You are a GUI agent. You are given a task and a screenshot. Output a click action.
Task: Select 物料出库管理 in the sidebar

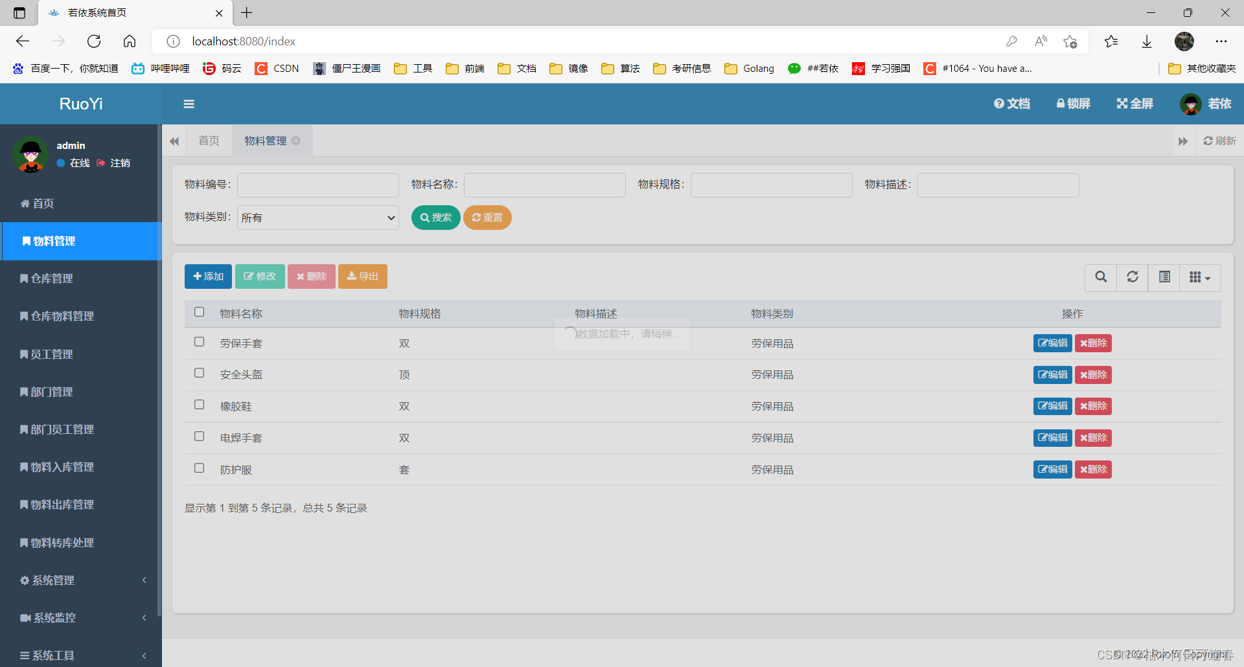pyautogui.click(x=81, y=504)
